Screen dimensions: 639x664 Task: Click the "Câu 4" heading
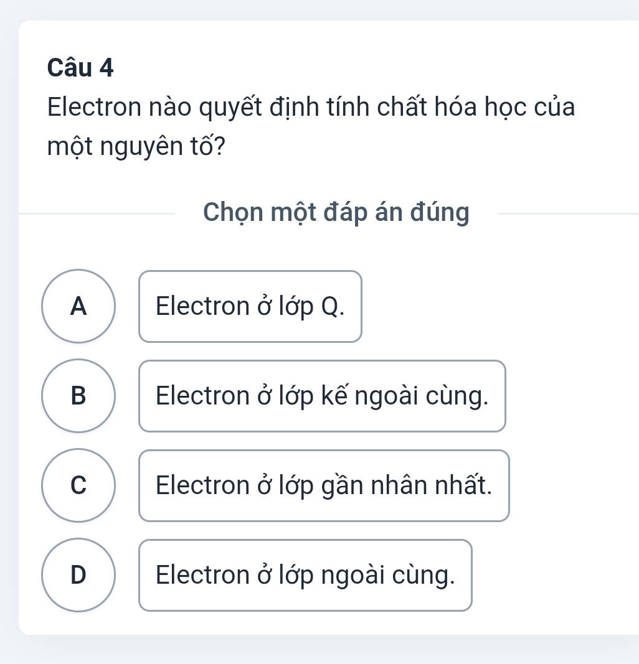80,68
